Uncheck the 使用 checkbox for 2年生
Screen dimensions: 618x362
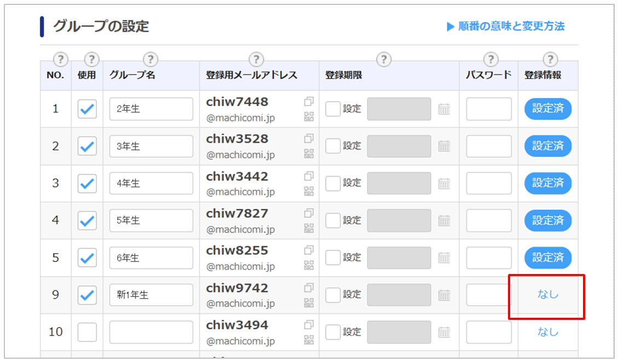(87, 109)
